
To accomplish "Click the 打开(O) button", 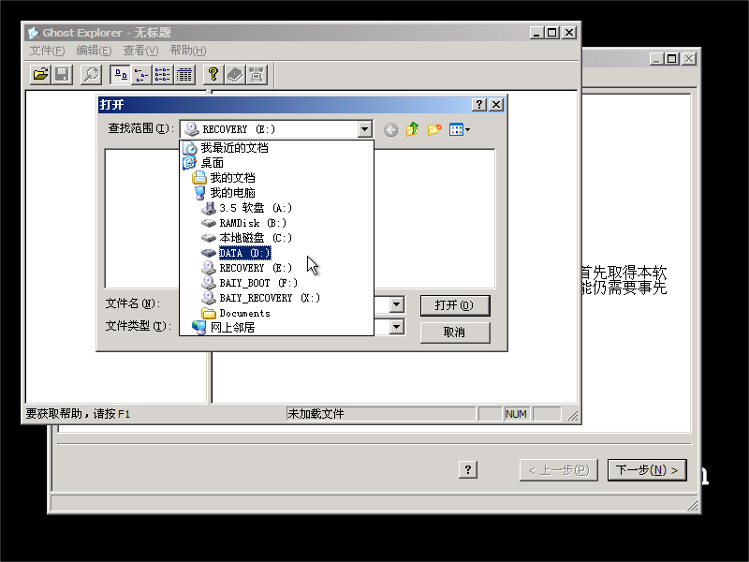I will tap(455, 305).
